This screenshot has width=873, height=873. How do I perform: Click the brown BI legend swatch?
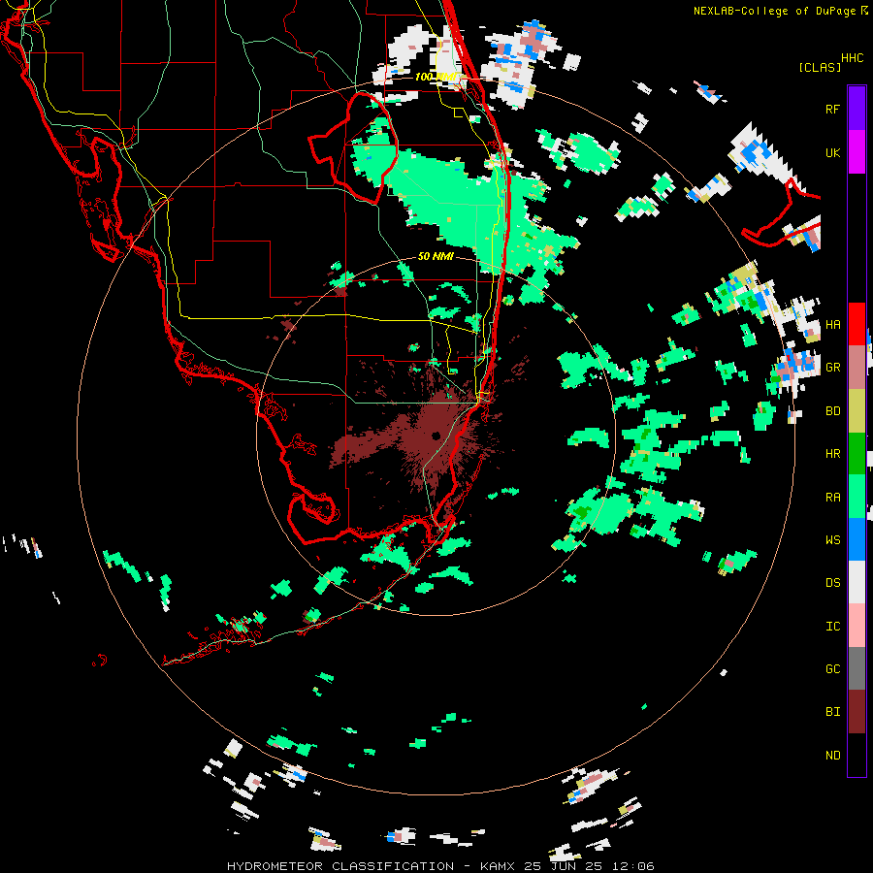(x=857, y=712)
